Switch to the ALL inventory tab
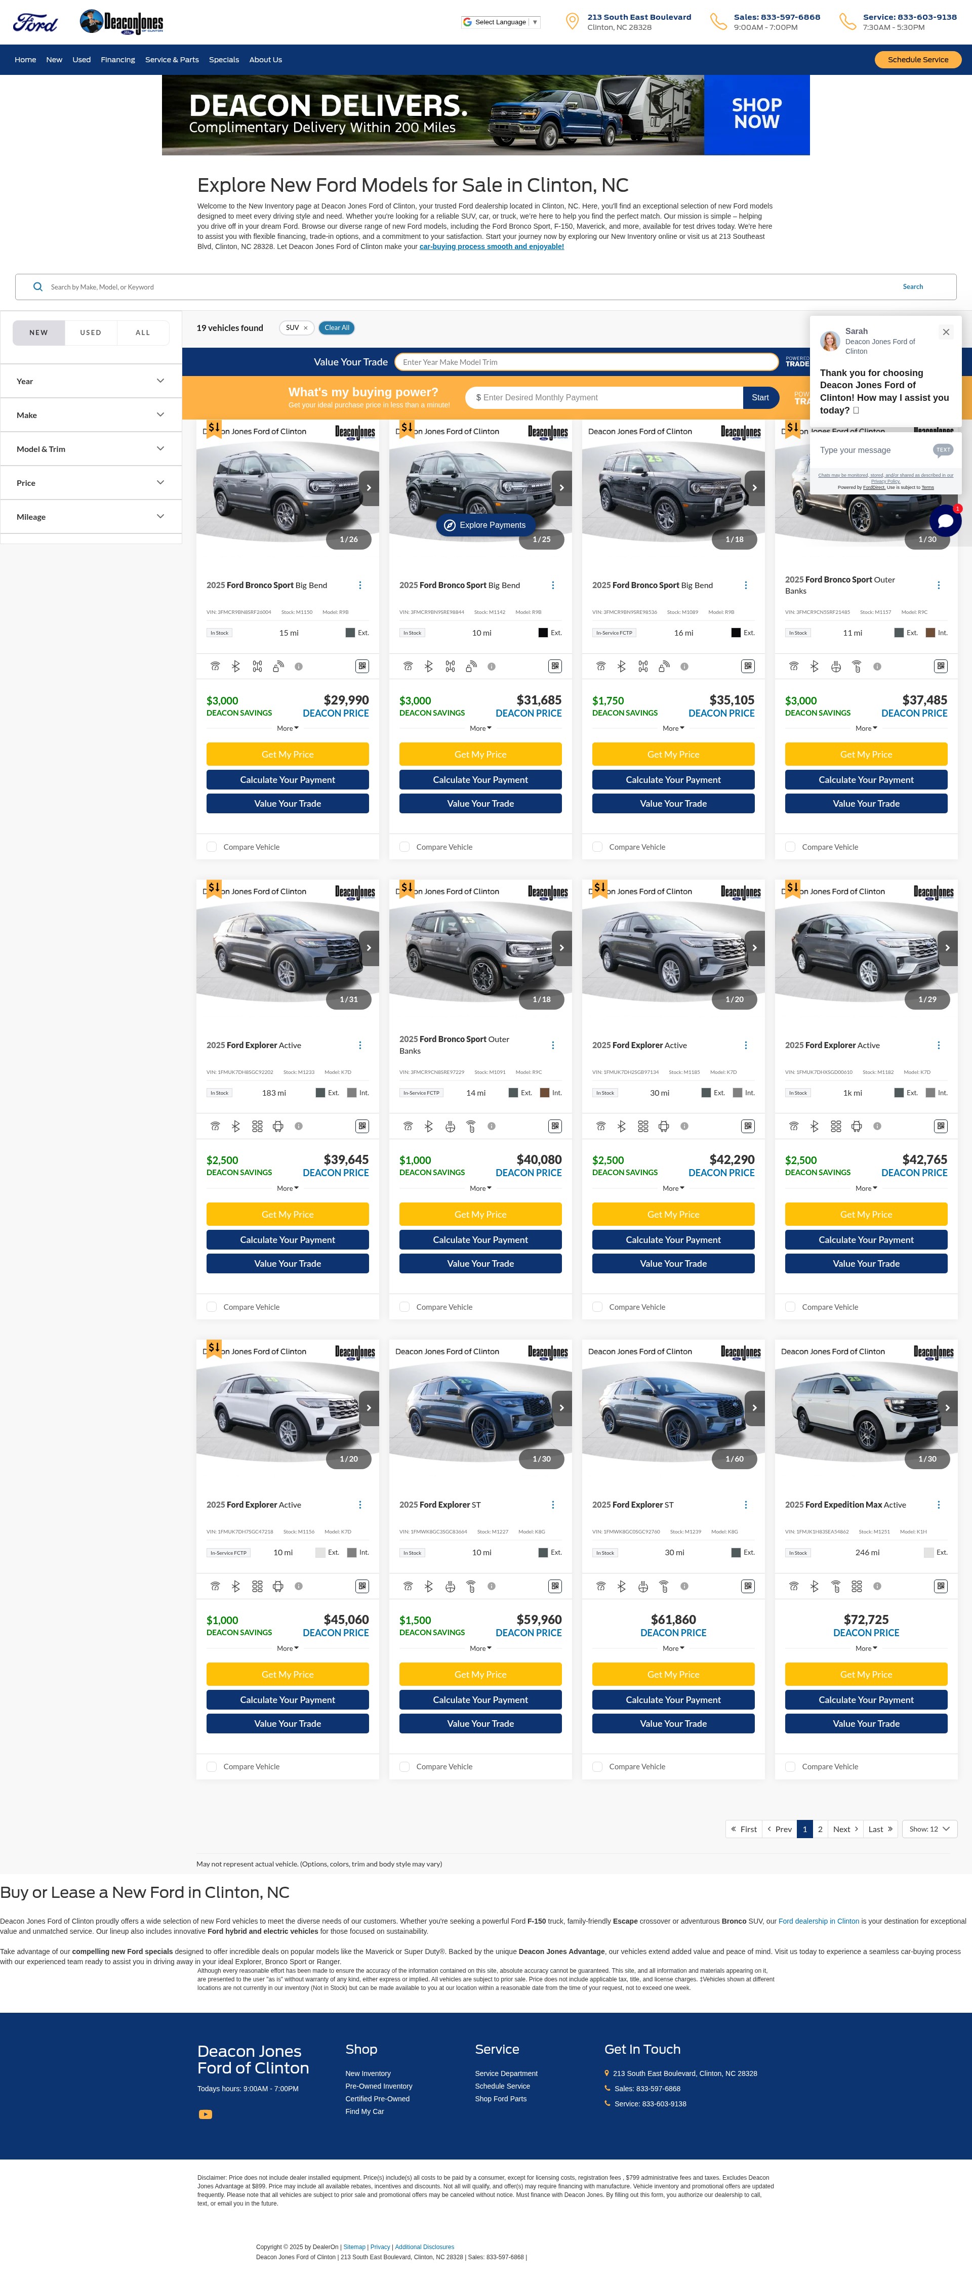972x2283 pixels. pyautogui.click(x=143, y=333)
